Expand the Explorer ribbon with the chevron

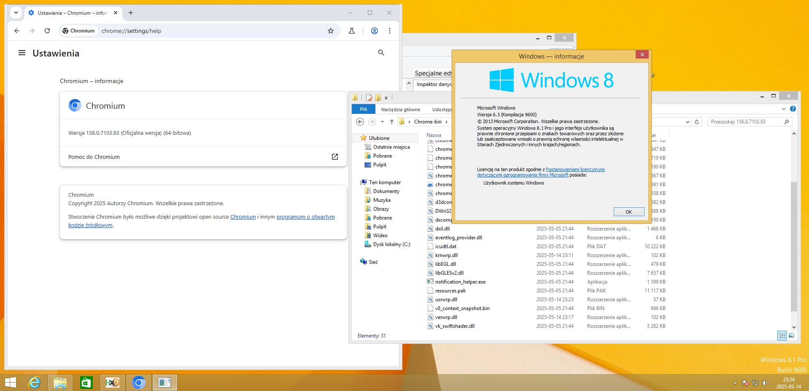click(784, 109)
